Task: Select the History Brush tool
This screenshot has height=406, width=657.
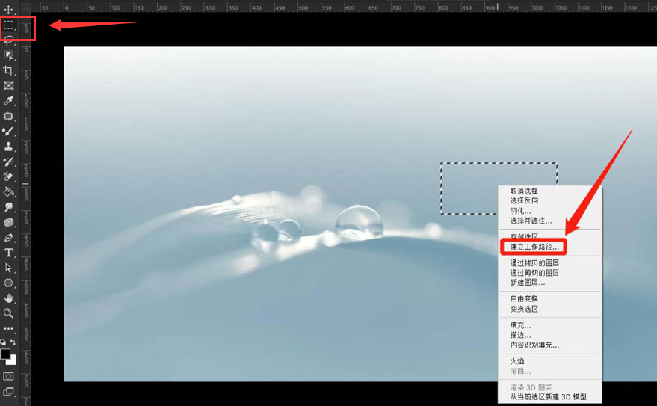Action: point(8,162)
